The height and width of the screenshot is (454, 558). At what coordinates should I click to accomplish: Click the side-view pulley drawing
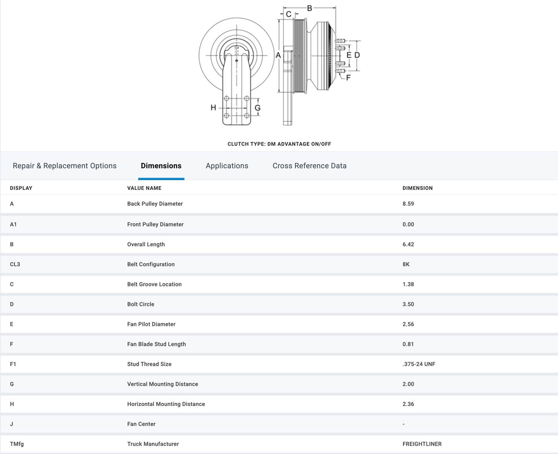pyautogui.click(x=310, y=57)
